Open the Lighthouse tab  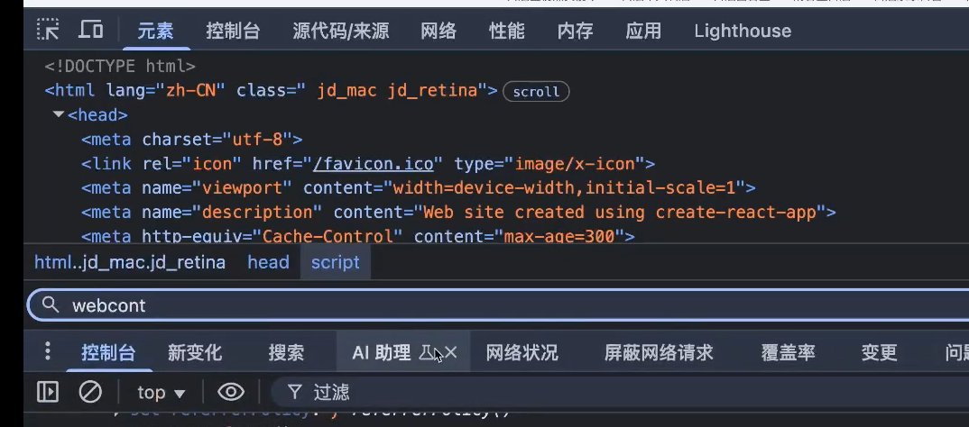point(743,31)
